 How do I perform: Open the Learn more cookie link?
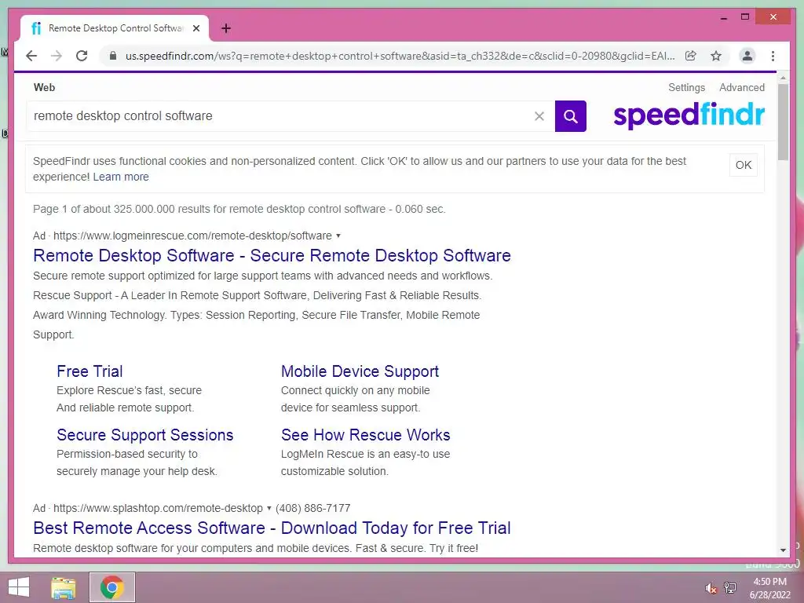[121, 177]
